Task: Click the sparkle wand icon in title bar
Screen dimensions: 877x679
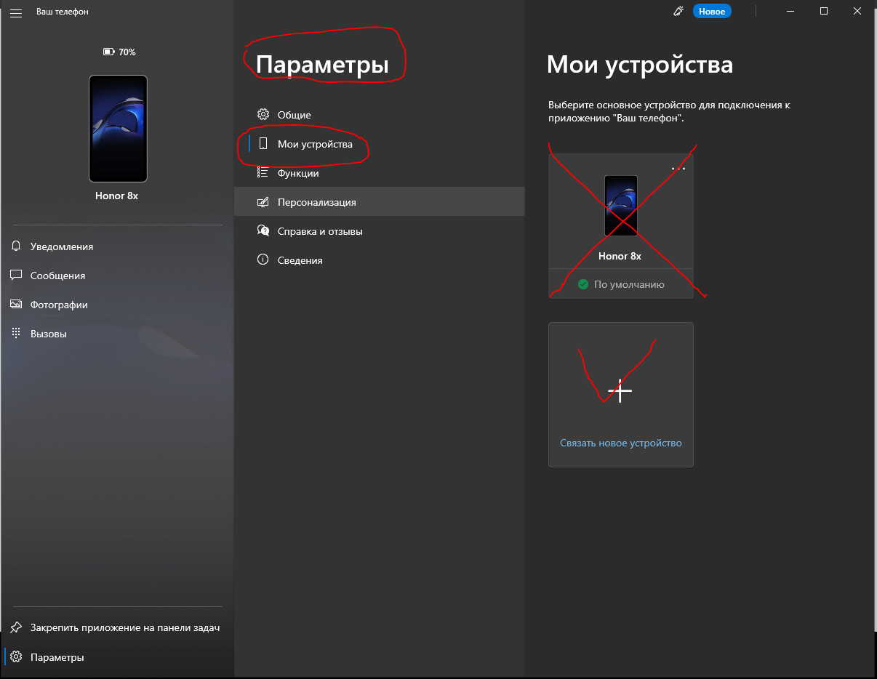Action: tap(679, 11)
